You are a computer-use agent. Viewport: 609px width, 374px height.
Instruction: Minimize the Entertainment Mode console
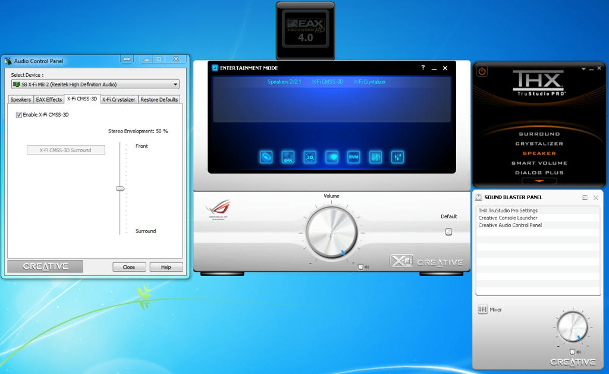pyautogui.click(x=434, y=68)
